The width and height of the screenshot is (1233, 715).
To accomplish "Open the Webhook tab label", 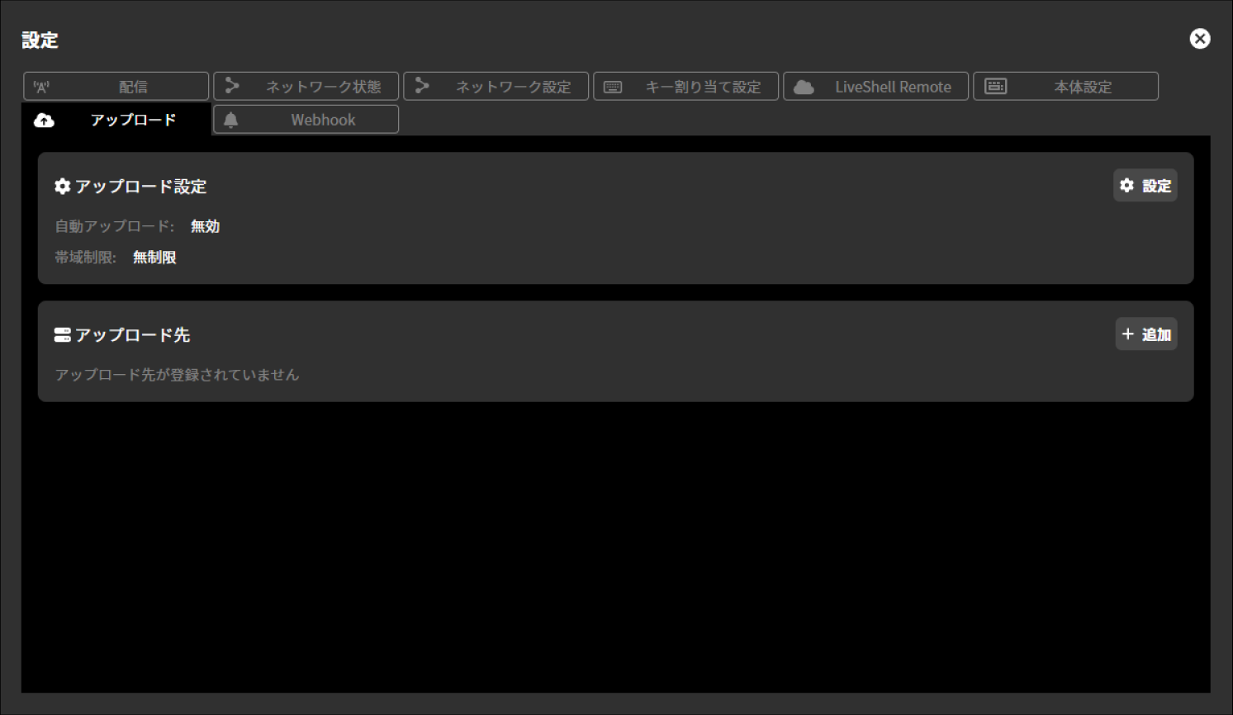I will (x=323, y=120).
